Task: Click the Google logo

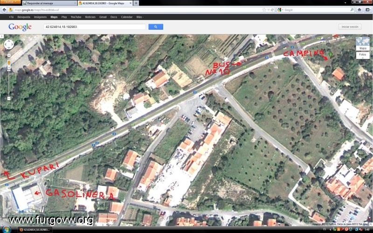Action: coord(20,27)
